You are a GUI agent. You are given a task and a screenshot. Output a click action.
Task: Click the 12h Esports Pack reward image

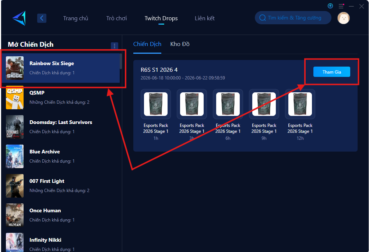(x=300, y=104)
